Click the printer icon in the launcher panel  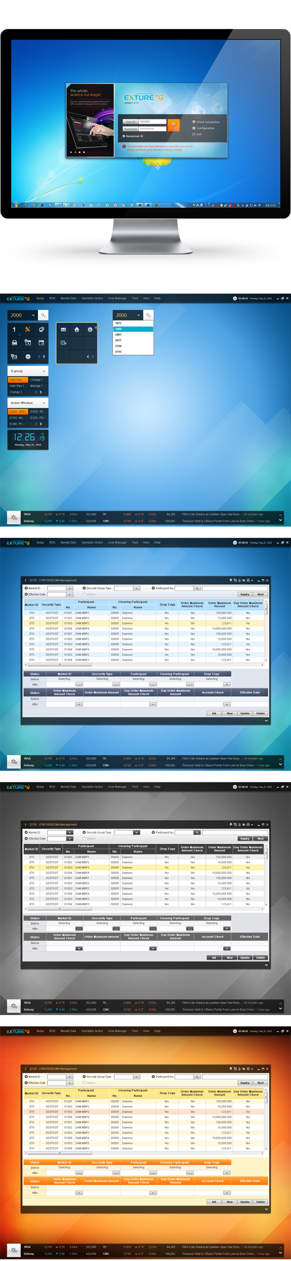tap(15, 343)
